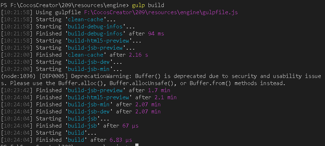The width and height of the screenshot is (325, 146).
Task: Click the '1.7 min' duration value
Action: coord(159,90)
